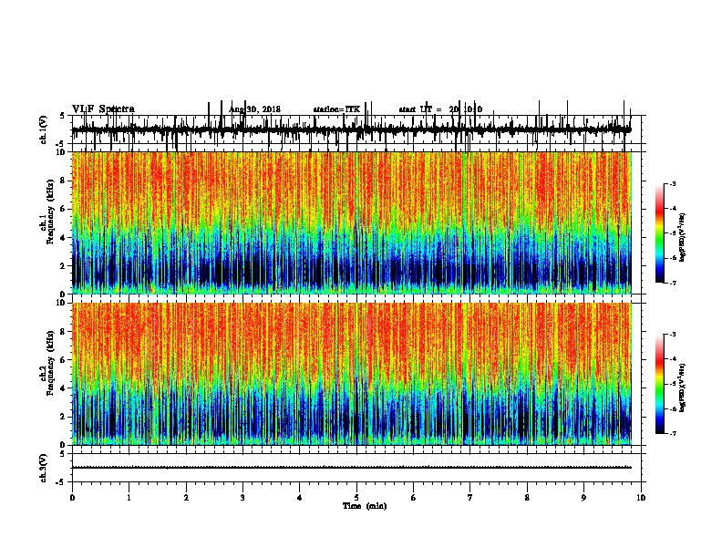The height and width of the screenshot is (558, 722).
Task: Click the flat ch.3 voltage trace
Action: pyautogui.click(x=352, y=468)
